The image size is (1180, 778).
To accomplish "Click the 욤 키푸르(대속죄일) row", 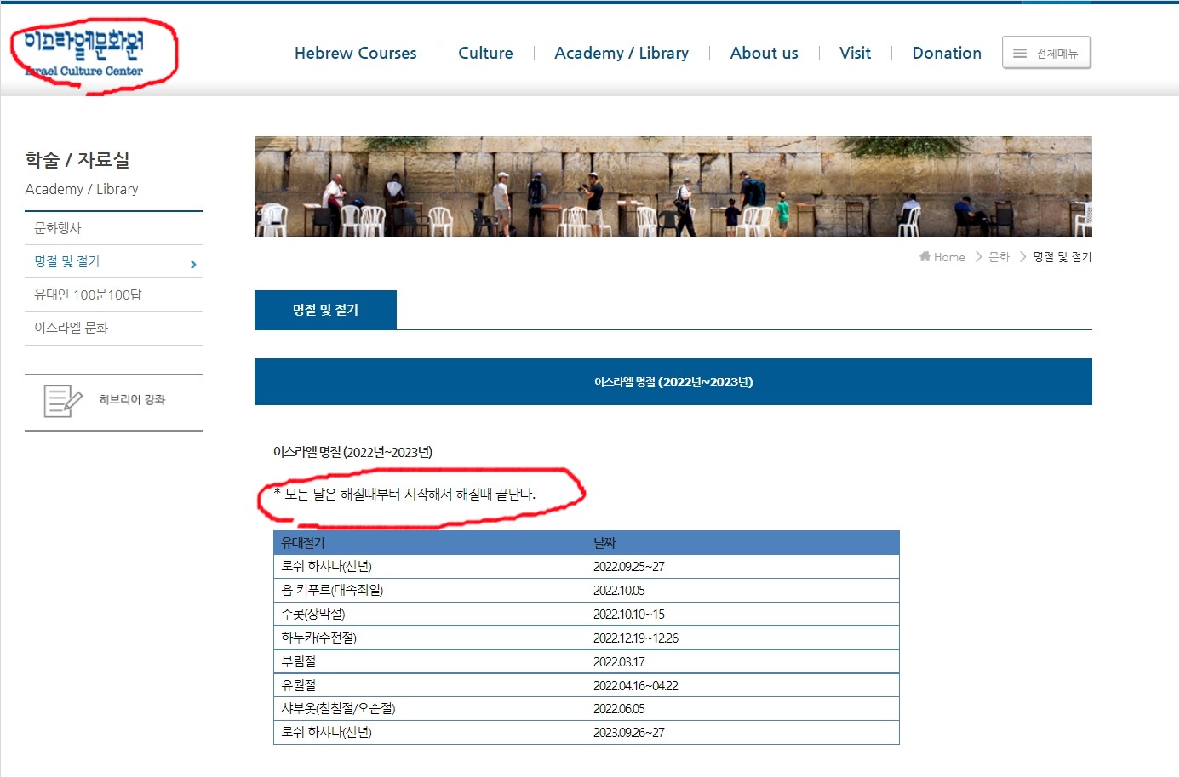I will [586, 591].
